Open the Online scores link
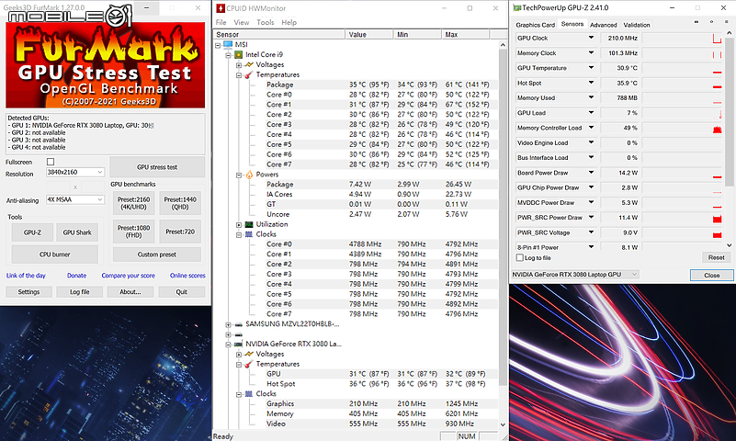The height and width of the screenshot is (441, 736). coord(187,276)
